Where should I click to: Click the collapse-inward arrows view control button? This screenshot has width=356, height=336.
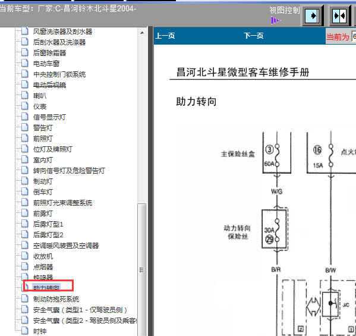(339, 16)
